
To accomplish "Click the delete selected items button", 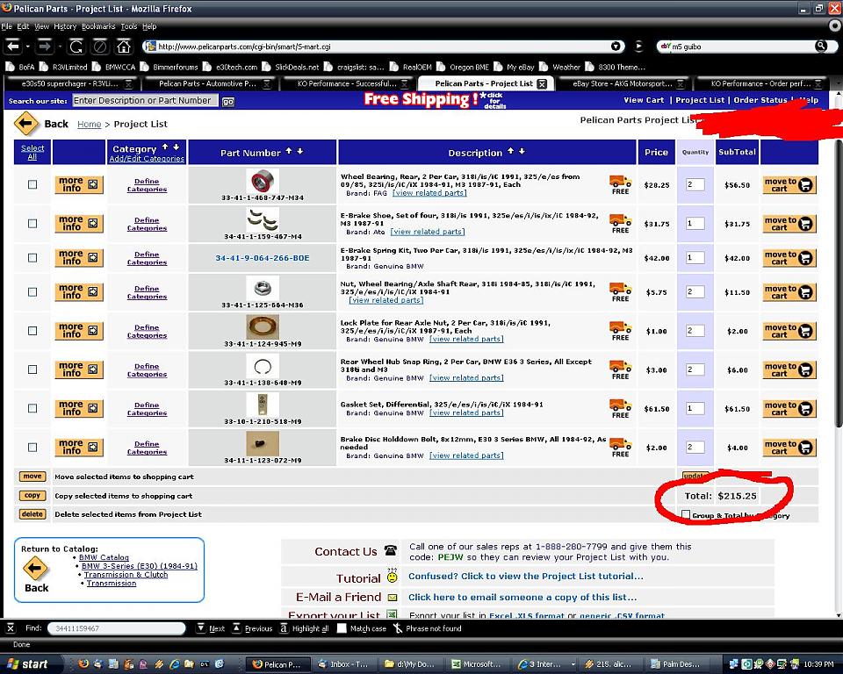I will tap(32, 514).
